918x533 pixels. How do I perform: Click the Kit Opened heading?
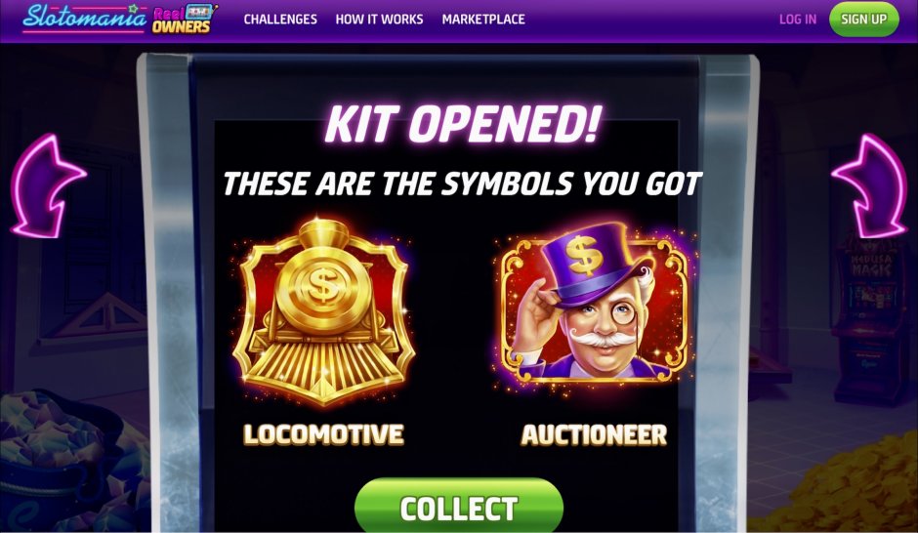click(463, 124)
